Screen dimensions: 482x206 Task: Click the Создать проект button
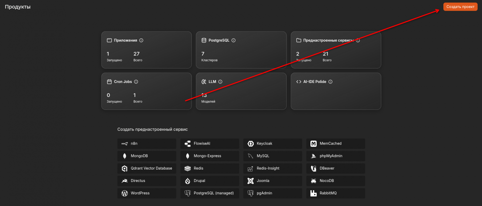(460, 7)
